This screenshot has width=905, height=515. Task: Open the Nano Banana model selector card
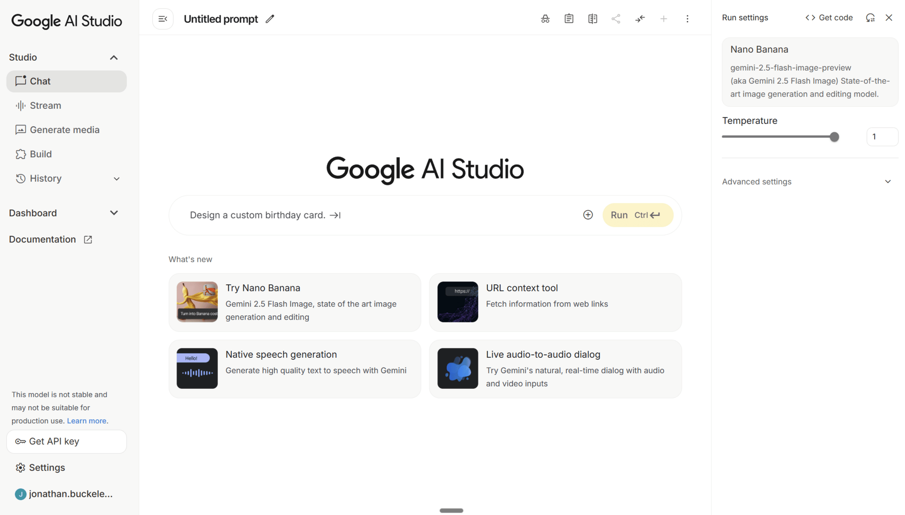(810, 72)
